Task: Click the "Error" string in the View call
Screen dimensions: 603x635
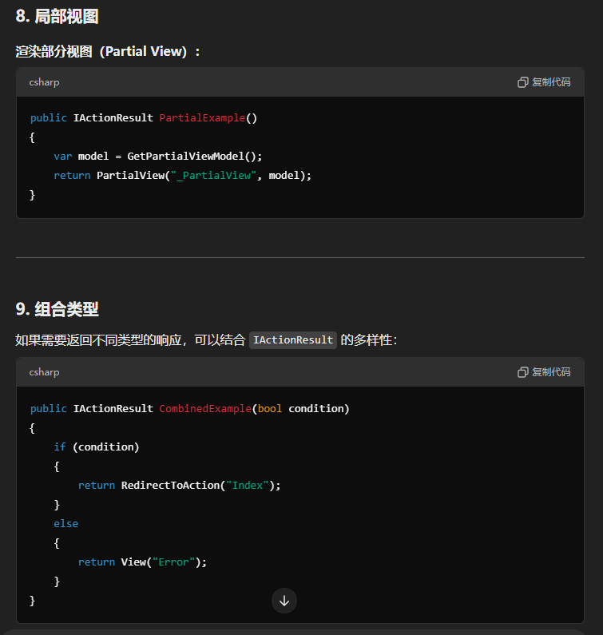Action: point(173,562)
